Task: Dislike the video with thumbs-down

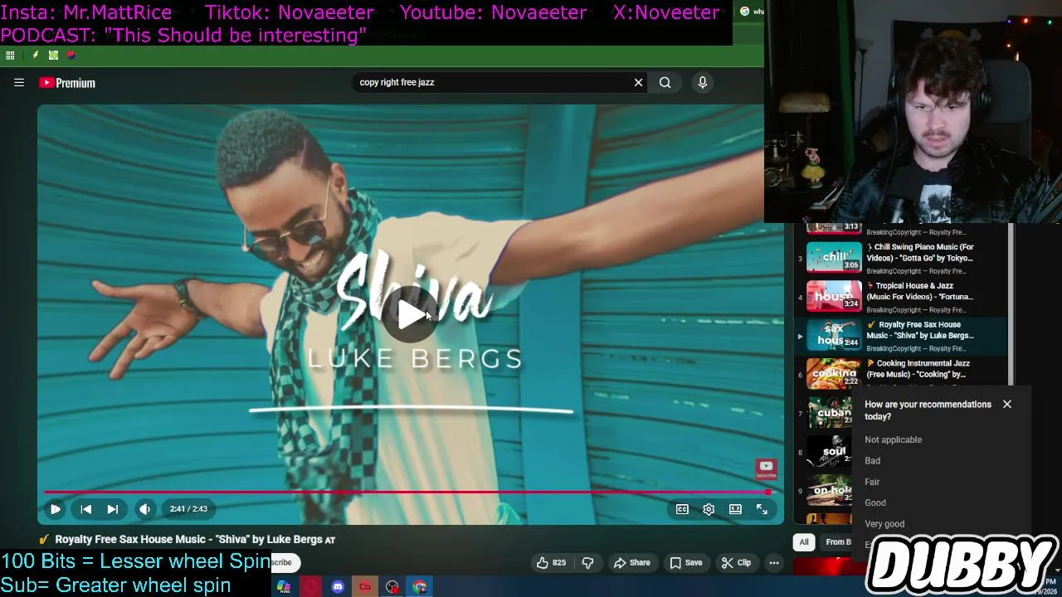Action: point(587,562)
